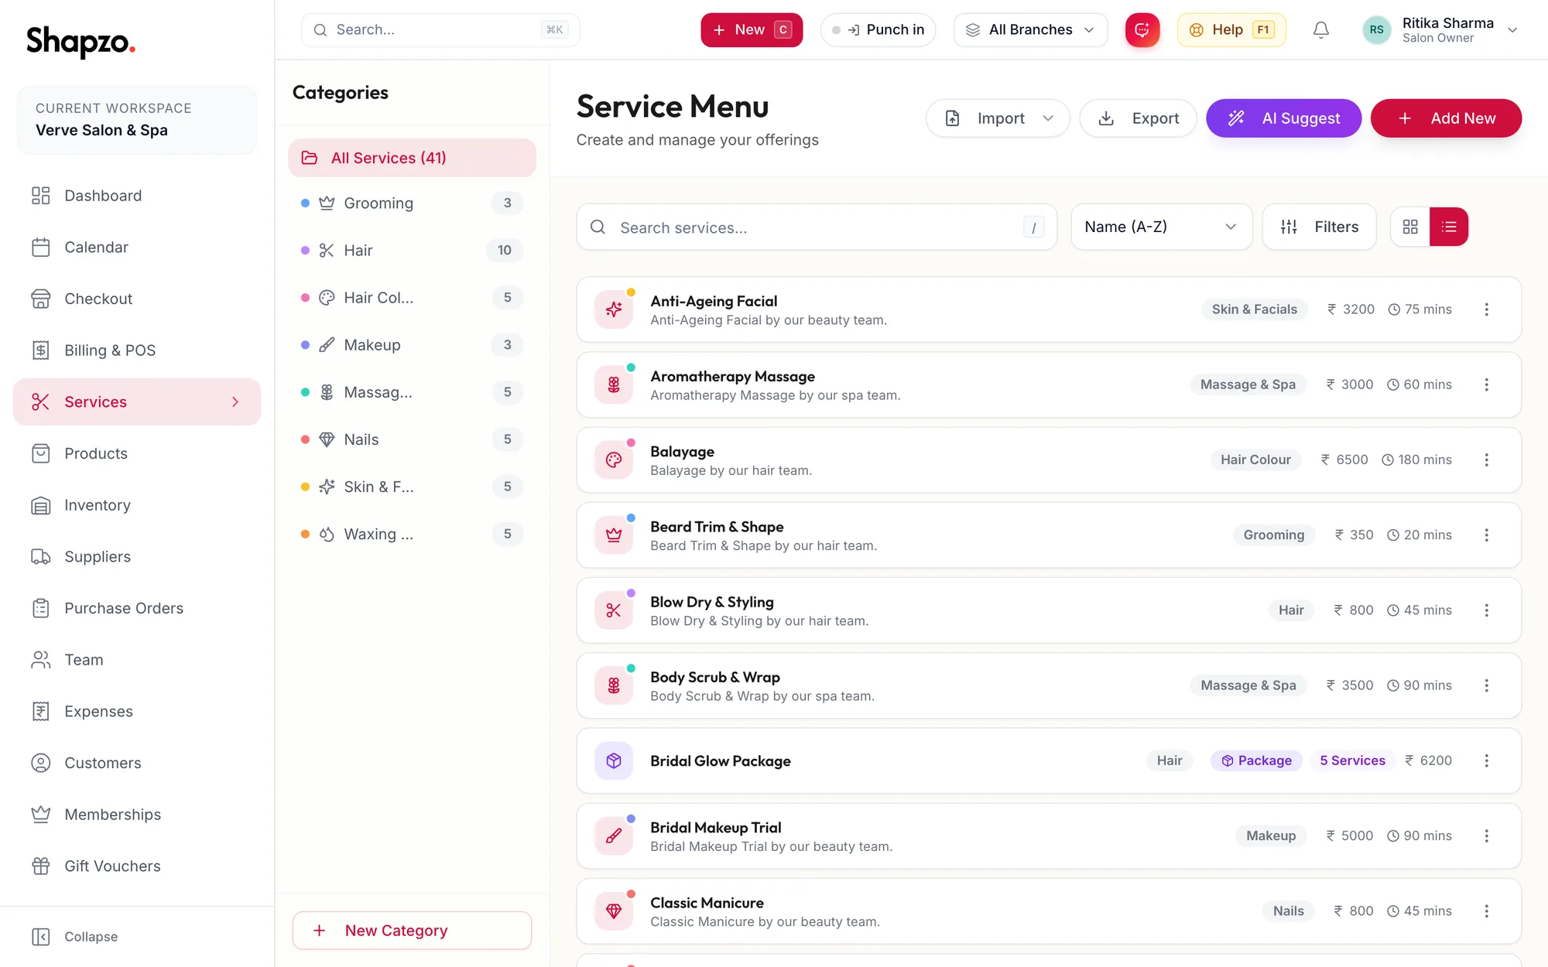Click the AI Suggest button

(1283, 118)
